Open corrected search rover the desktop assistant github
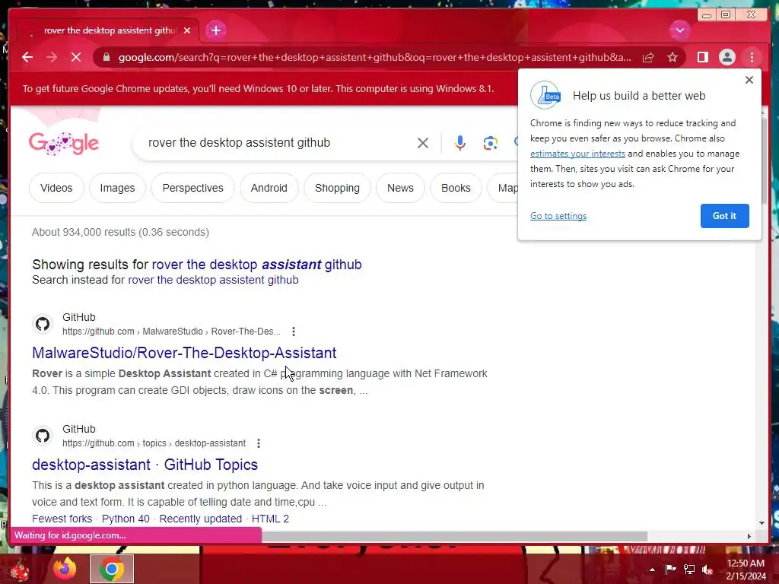 [256, 264]
